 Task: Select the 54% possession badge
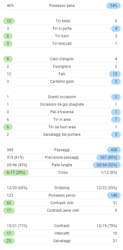(114, 6)
